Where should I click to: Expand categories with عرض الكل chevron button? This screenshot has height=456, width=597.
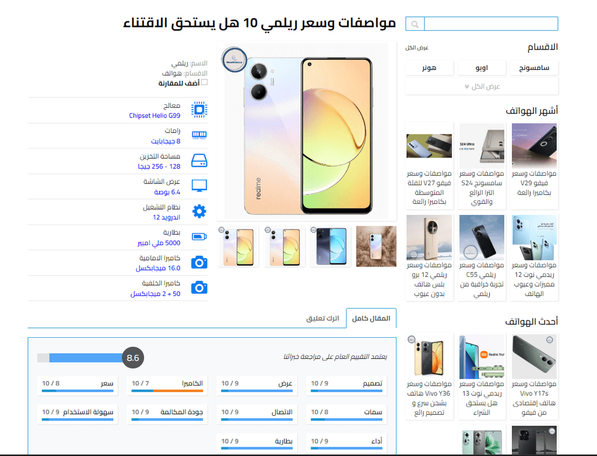[482, 86]
